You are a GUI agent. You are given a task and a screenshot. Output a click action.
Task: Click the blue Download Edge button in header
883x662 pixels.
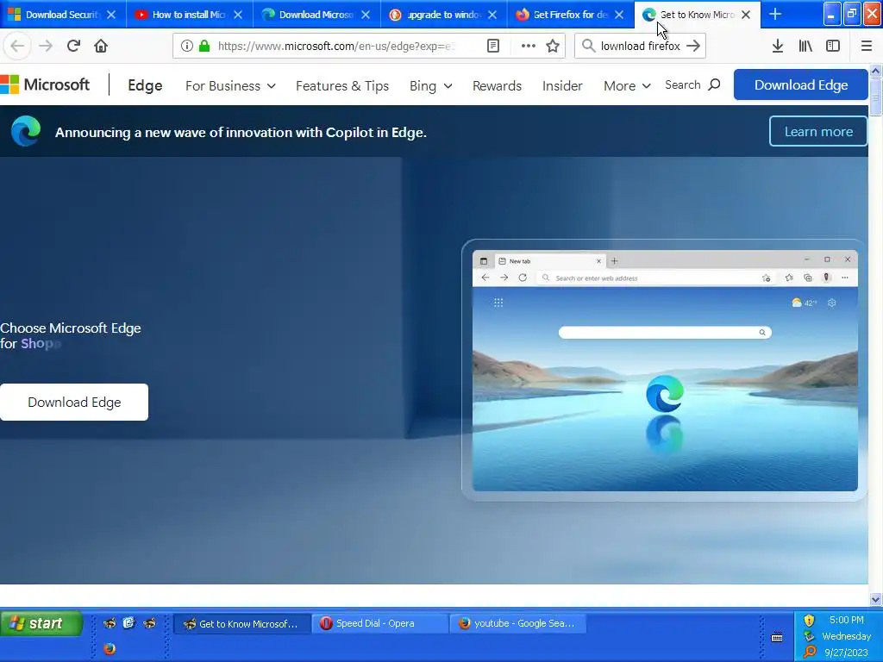pyautogui.click(x=801, y=85)
